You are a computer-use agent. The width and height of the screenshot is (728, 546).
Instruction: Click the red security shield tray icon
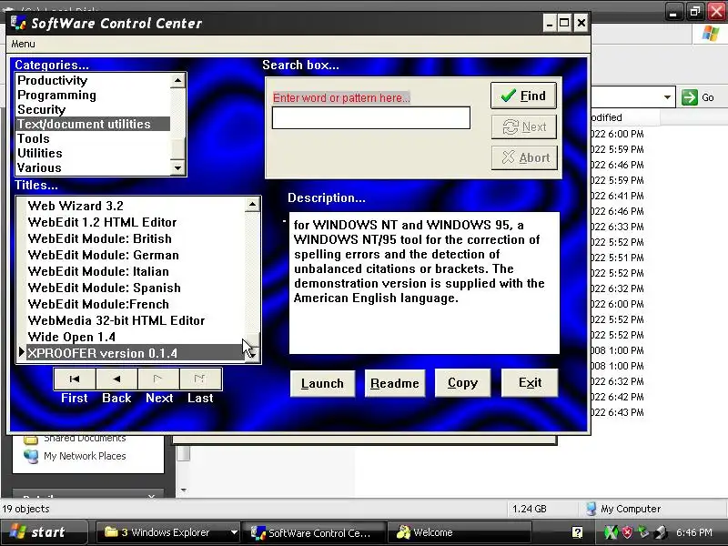(x=627, y=532)
